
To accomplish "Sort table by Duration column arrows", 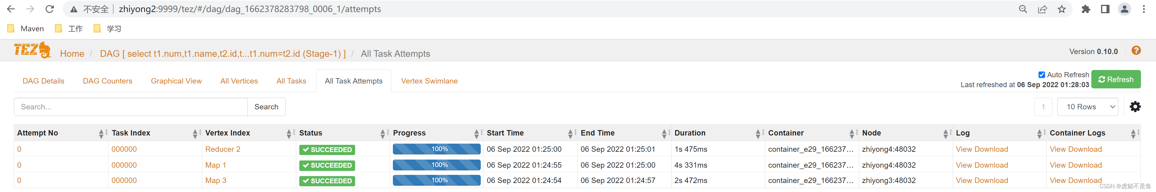I will [757, 133].
